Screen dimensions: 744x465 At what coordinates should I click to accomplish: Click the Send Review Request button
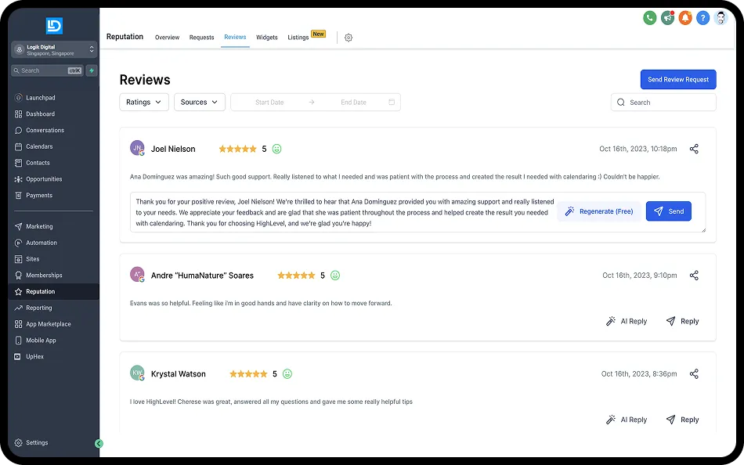click(x=678, y=79)
